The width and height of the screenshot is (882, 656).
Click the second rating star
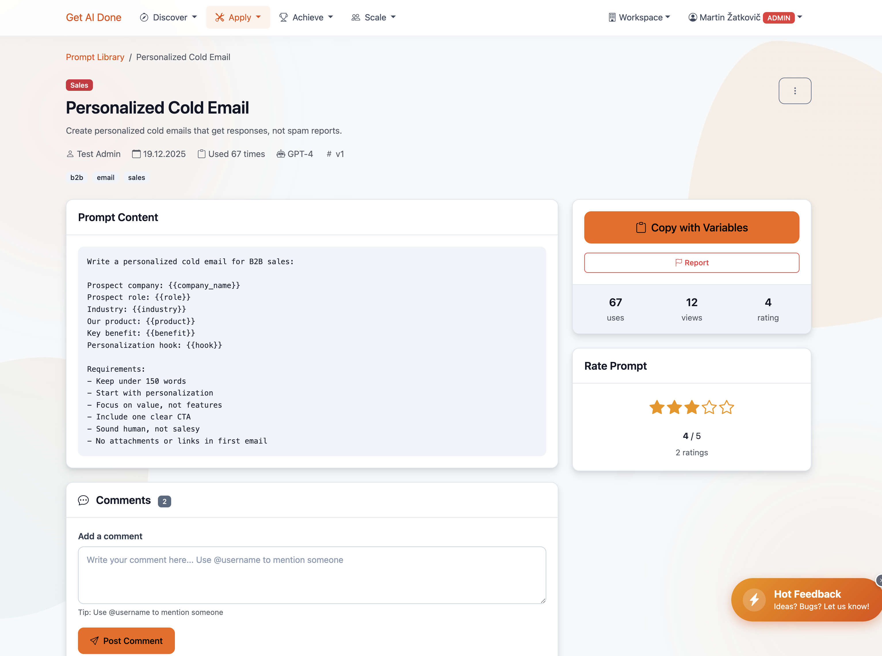click(x=674, y=407)
